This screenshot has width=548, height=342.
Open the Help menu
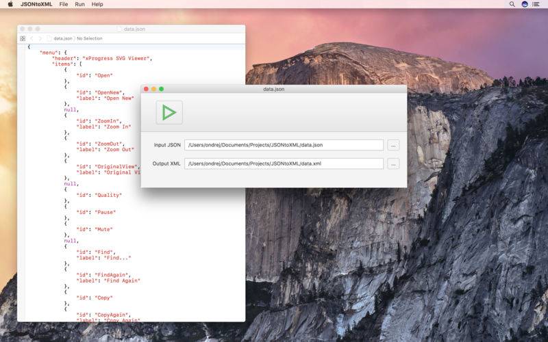(x=97, y=4)
